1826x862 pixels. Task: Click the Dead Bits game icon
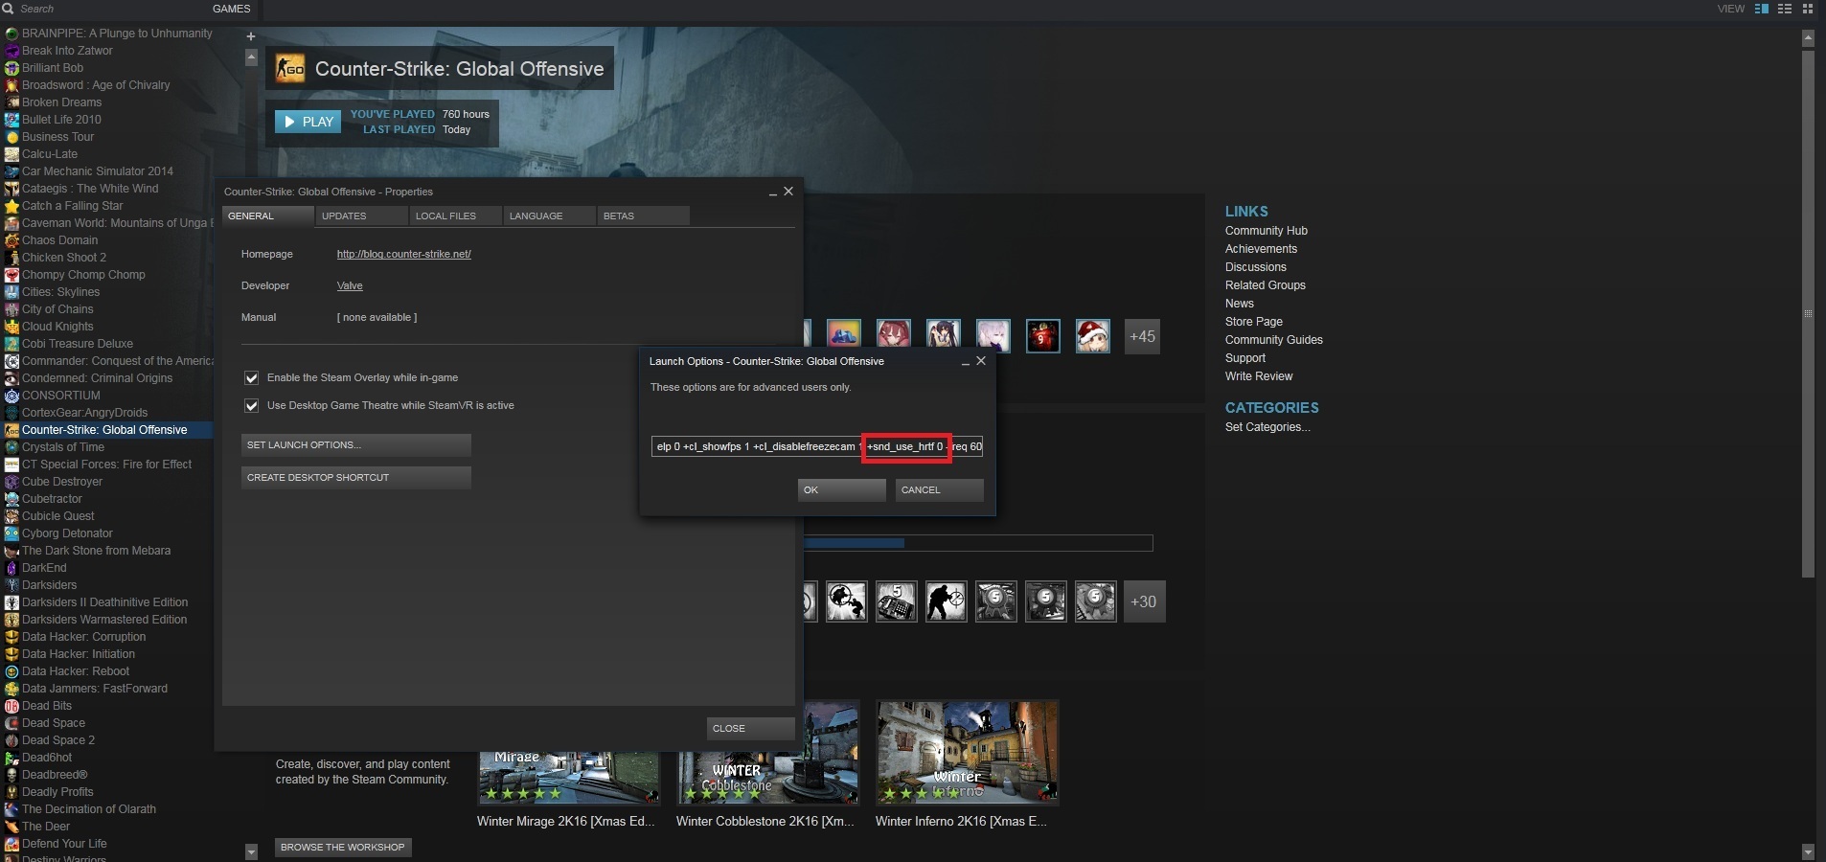click(11, 706)
